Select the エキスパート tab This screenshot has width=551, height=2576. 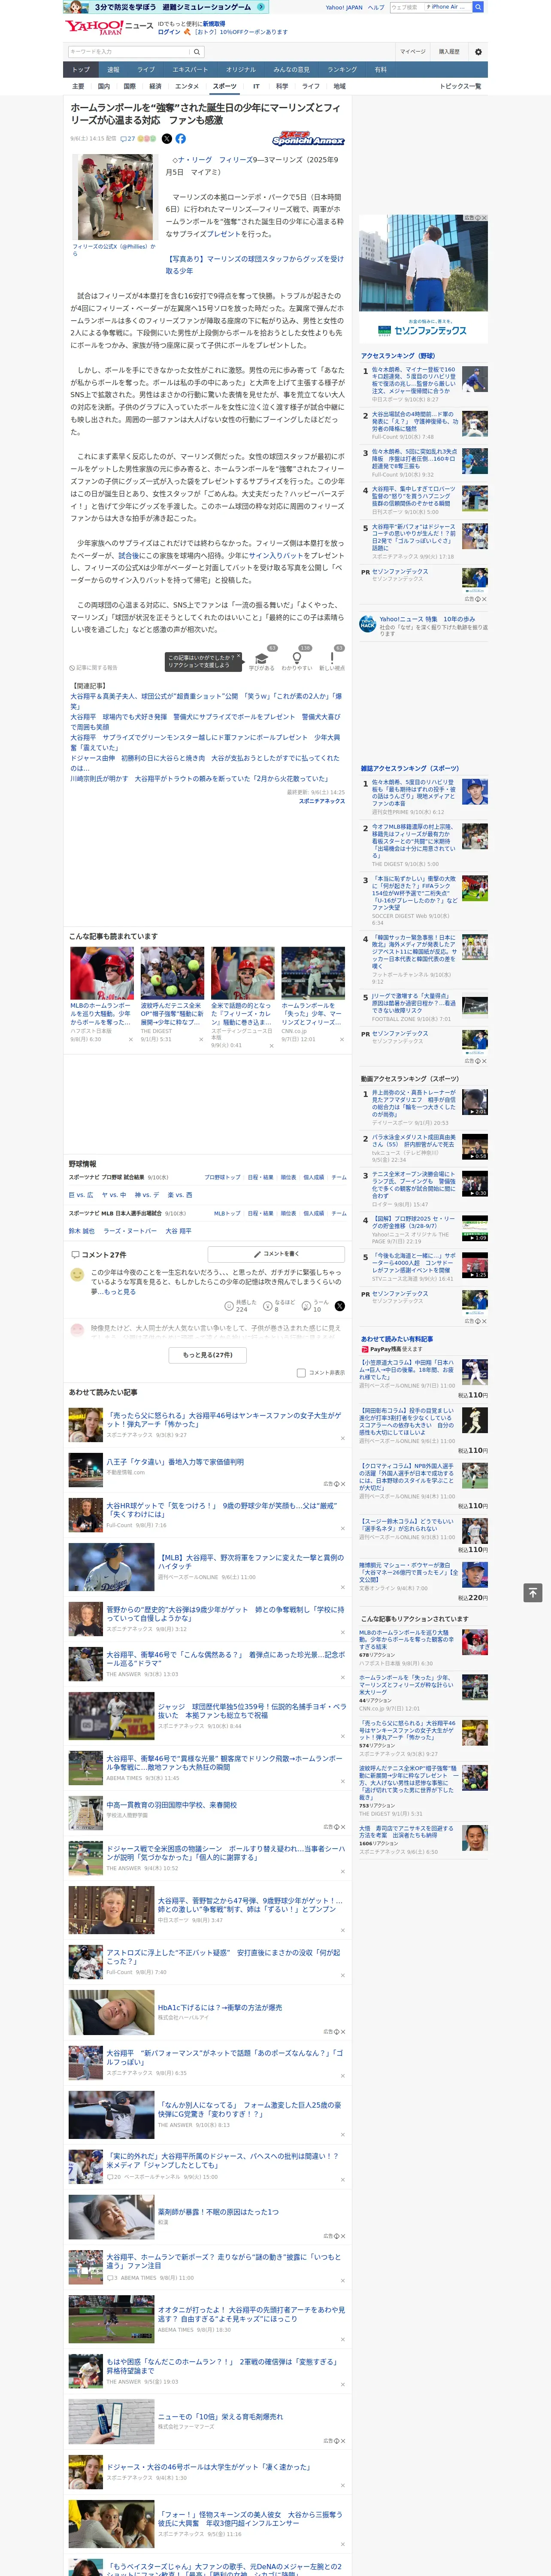pyautogui.click(x=190, y=69)
